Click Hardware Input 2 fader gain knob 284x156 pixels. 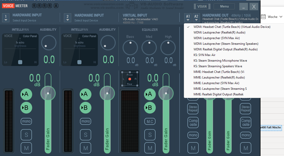point(107,93)
